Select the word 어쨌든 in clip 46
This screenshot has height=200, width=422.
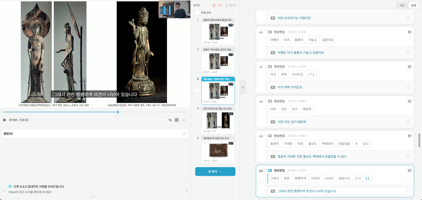point(274,40)
